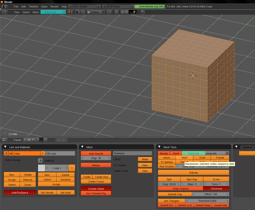Image resolution: width=255 pixels, height=210 pixels.
Task: Open the Edit Mode dropdown
Action: [53, 12]
